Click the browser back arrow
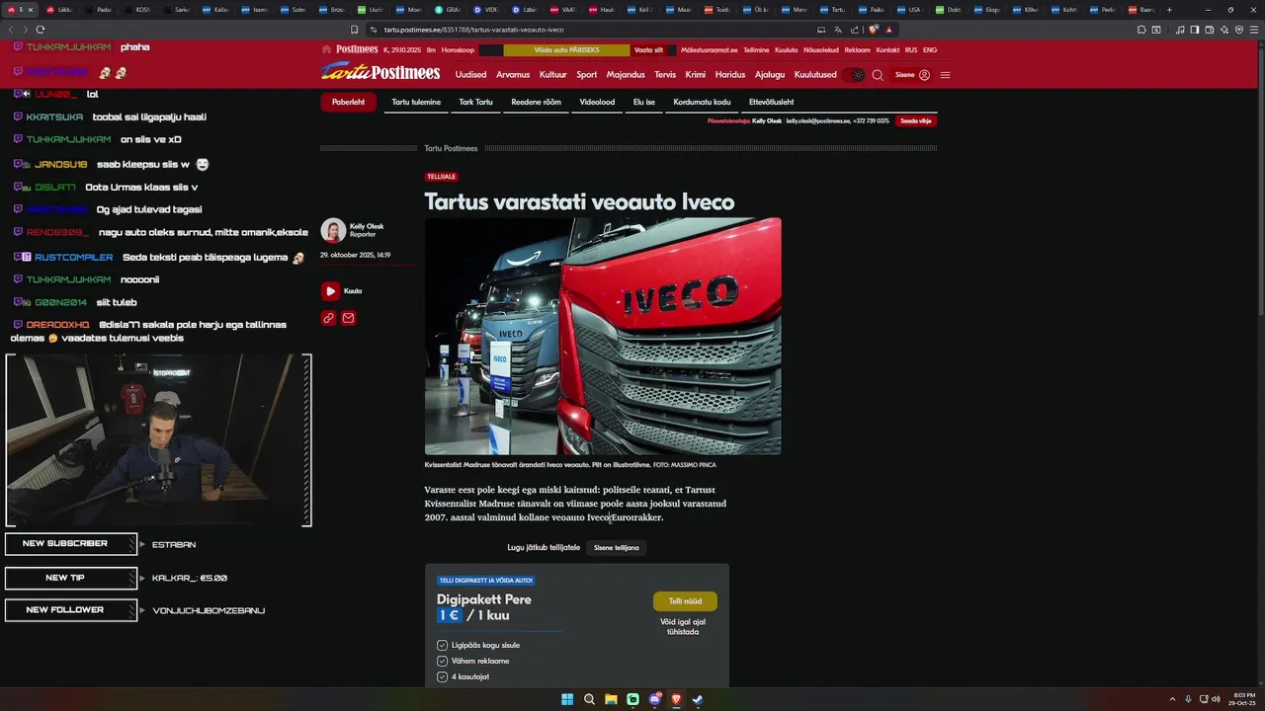1265x711 pixels. 11,30
